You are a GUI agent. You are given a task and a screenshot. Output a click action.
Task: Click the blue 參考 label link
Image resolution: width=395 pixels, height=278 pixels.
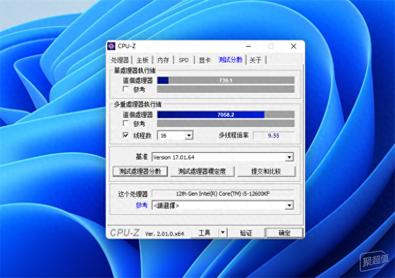click(x=142, y=206)
